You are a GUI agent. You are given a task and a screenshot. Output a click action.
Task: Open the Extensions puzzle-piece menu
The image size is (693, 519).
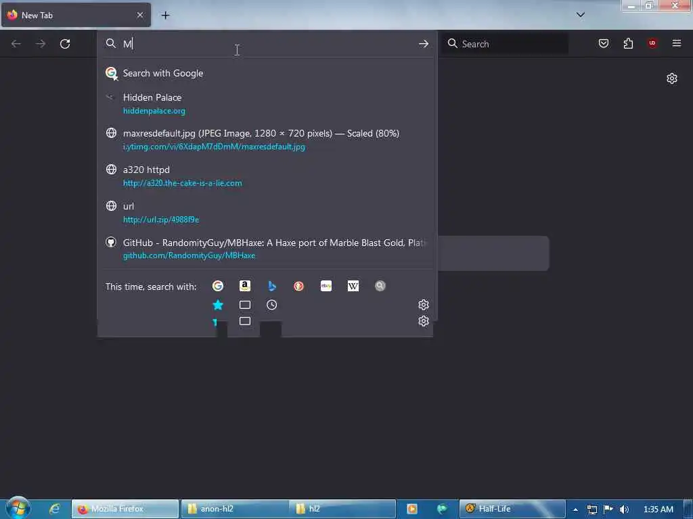(628, 43)
